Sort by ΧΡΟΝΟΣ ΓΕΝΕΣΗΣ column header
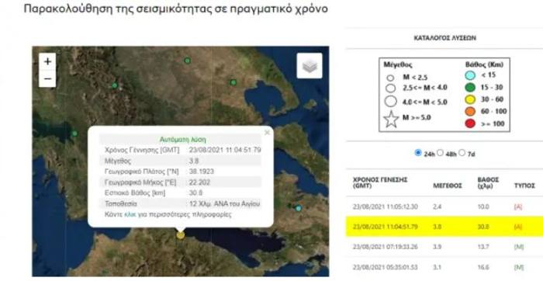543x281 pixels. point(380,182)
